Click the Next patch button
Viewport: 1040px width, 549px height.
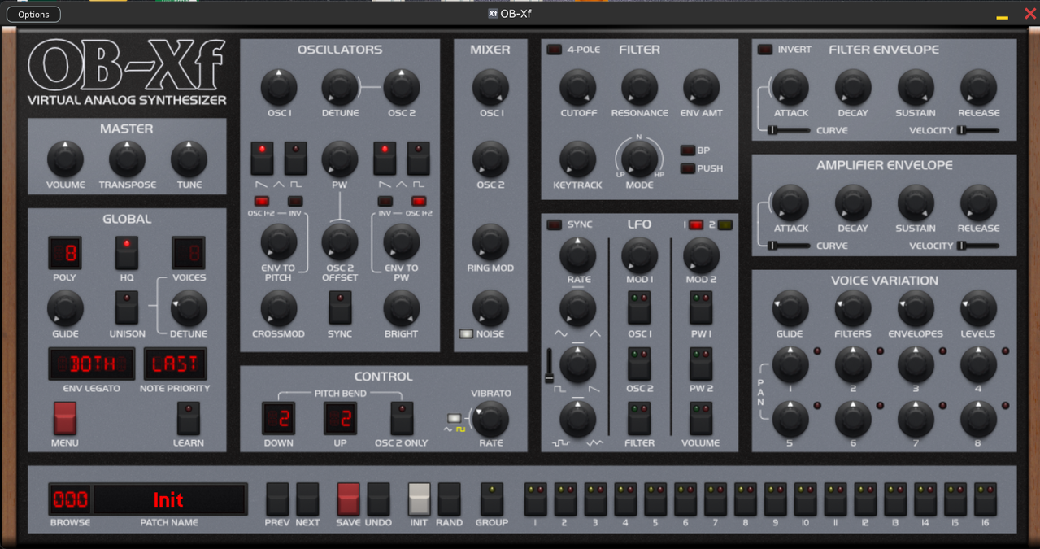point(307,499)
